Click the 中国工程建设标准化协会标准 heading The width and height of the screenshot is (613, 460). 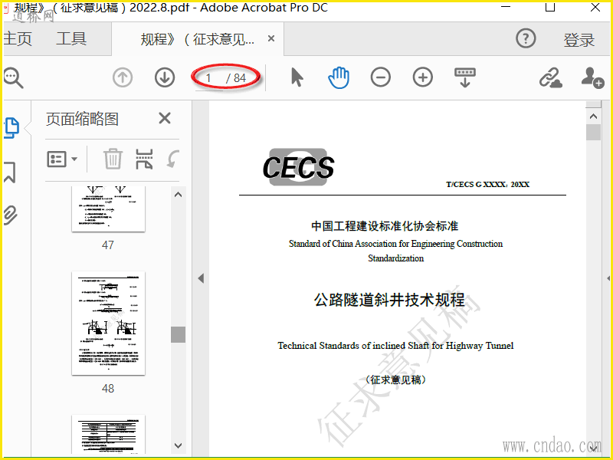click(385, 226)
